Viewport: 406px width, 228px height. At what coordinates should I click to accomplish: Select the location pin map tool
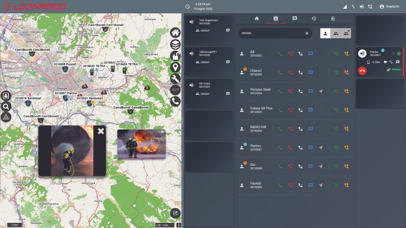(x=175, y=67)
